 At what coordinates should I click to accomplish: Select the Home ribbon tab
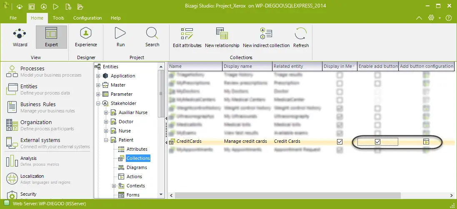37,18
